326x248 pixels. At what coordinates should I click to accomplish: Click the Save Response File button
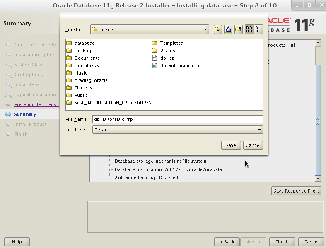click(296, 191)
